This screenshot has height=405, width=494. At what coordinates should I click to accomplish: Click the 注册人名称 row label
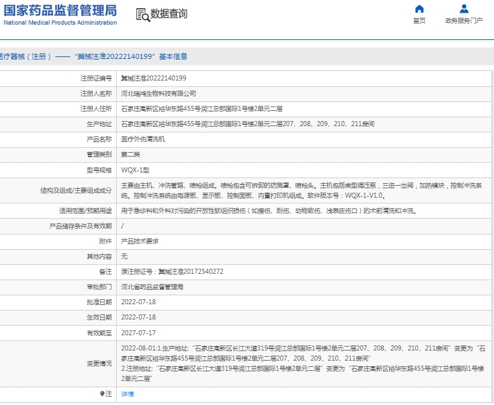pos(96,94)
